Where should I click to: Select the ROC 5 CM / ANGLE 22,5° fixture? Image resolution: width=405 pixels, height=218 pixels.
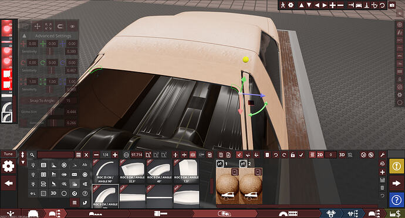pyautogui.click(x=132, y=171)
